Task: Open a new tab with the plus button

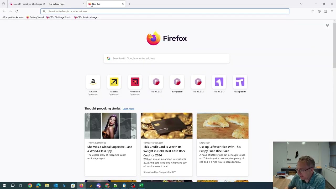Action: pyautogui.click(x=129, y=4)
